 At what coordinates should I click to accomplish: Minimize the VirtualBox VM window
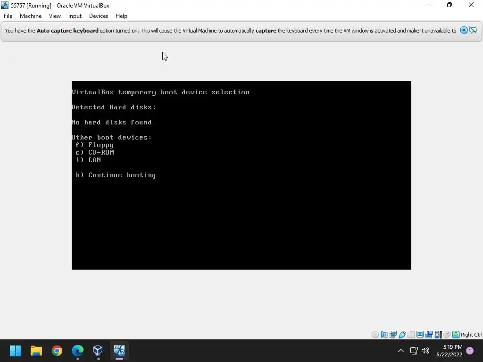pyautogui.click(x=428, y=5)
